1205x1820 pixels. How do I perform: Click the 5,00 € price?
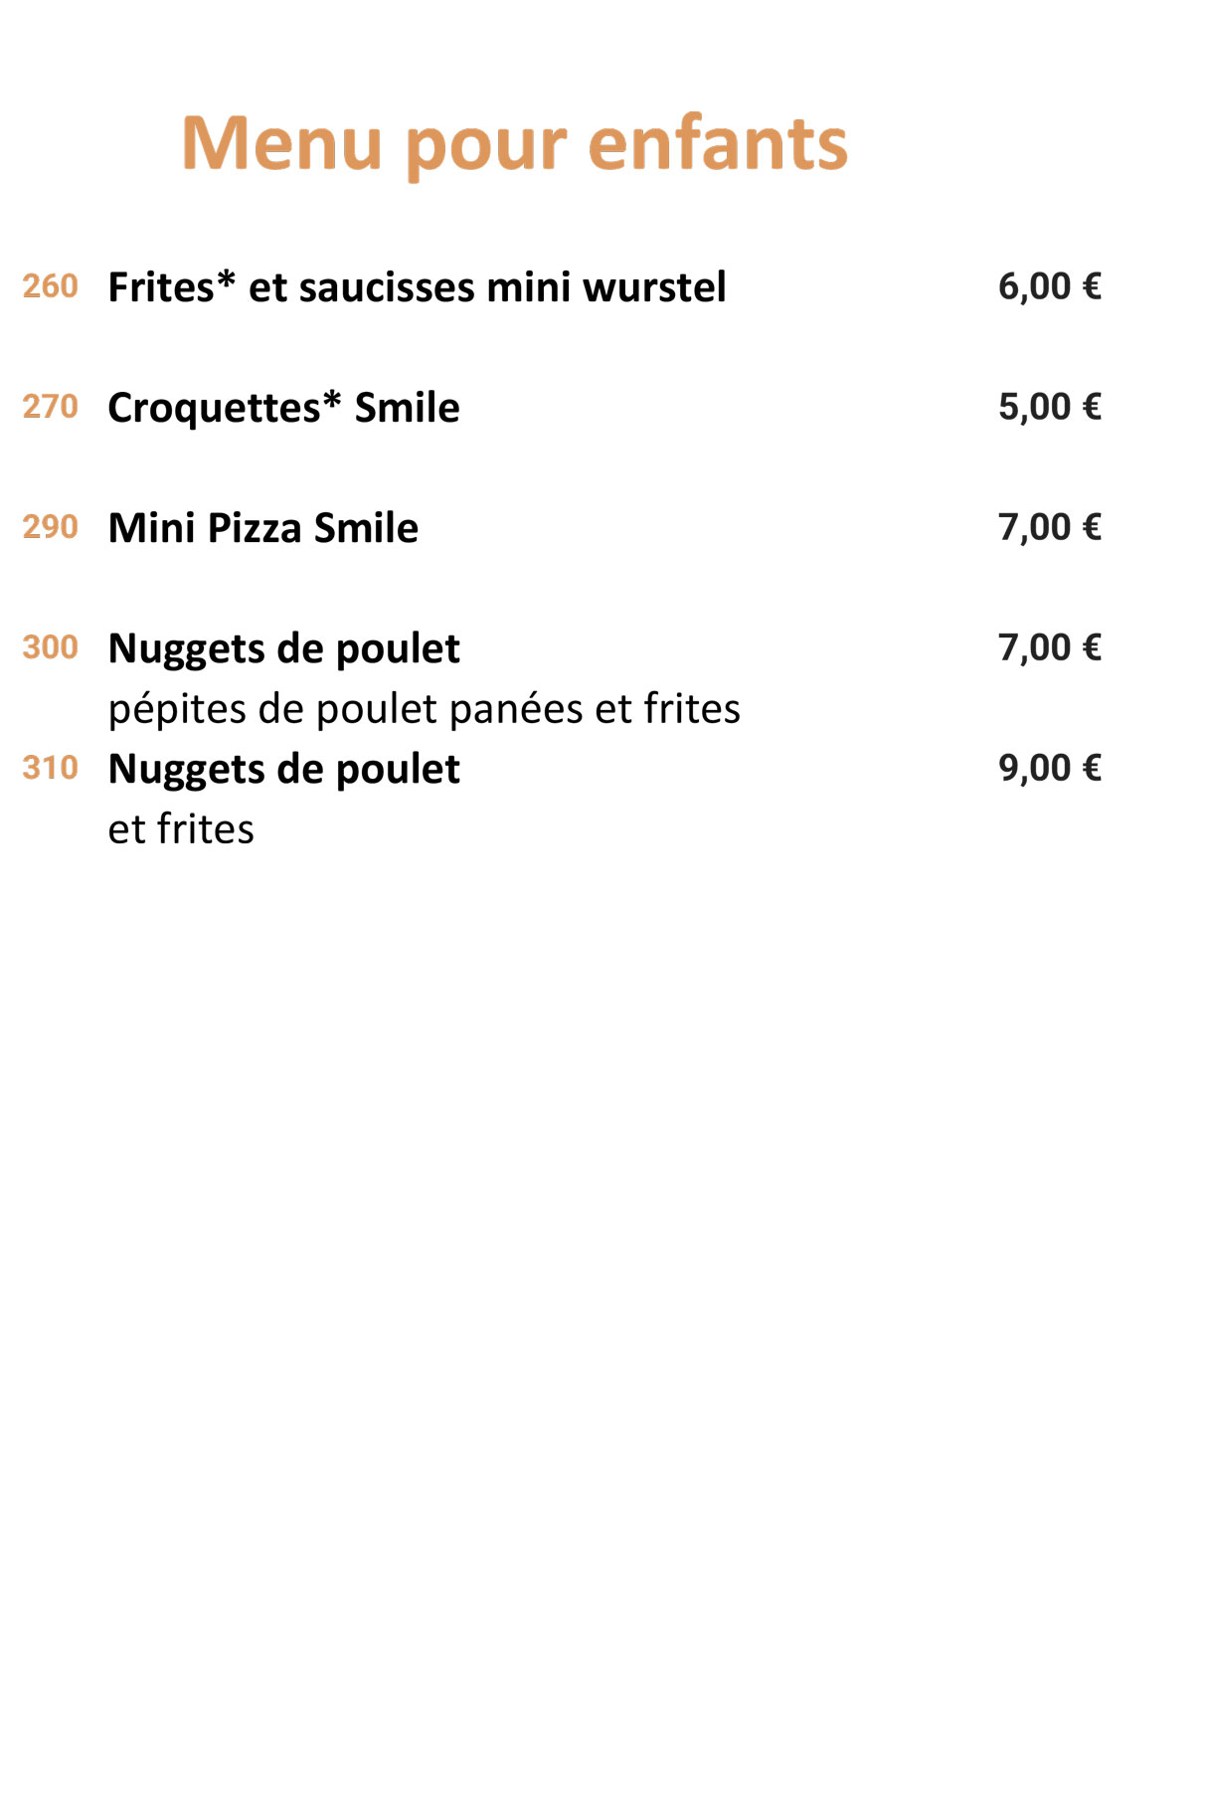tap(1050, 407)
